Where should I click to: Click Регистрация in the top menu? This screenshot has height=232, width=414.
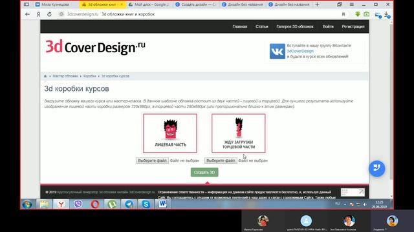[353, 26]
